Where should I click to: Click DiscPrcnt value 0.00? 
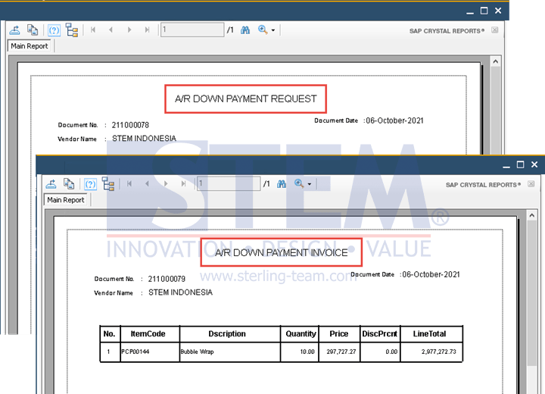click(x=391, y=352)
